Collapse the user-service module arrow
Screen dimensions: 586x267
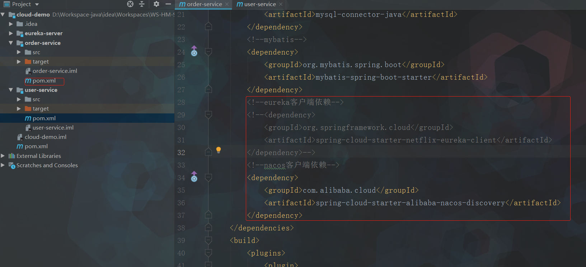[x=11, y=90]
